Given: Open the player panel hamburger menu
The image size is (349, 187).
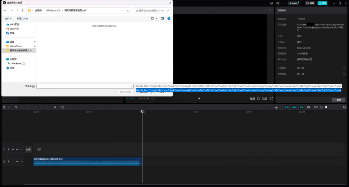Looking at the screenshot, I should click(x=270, y=10).
